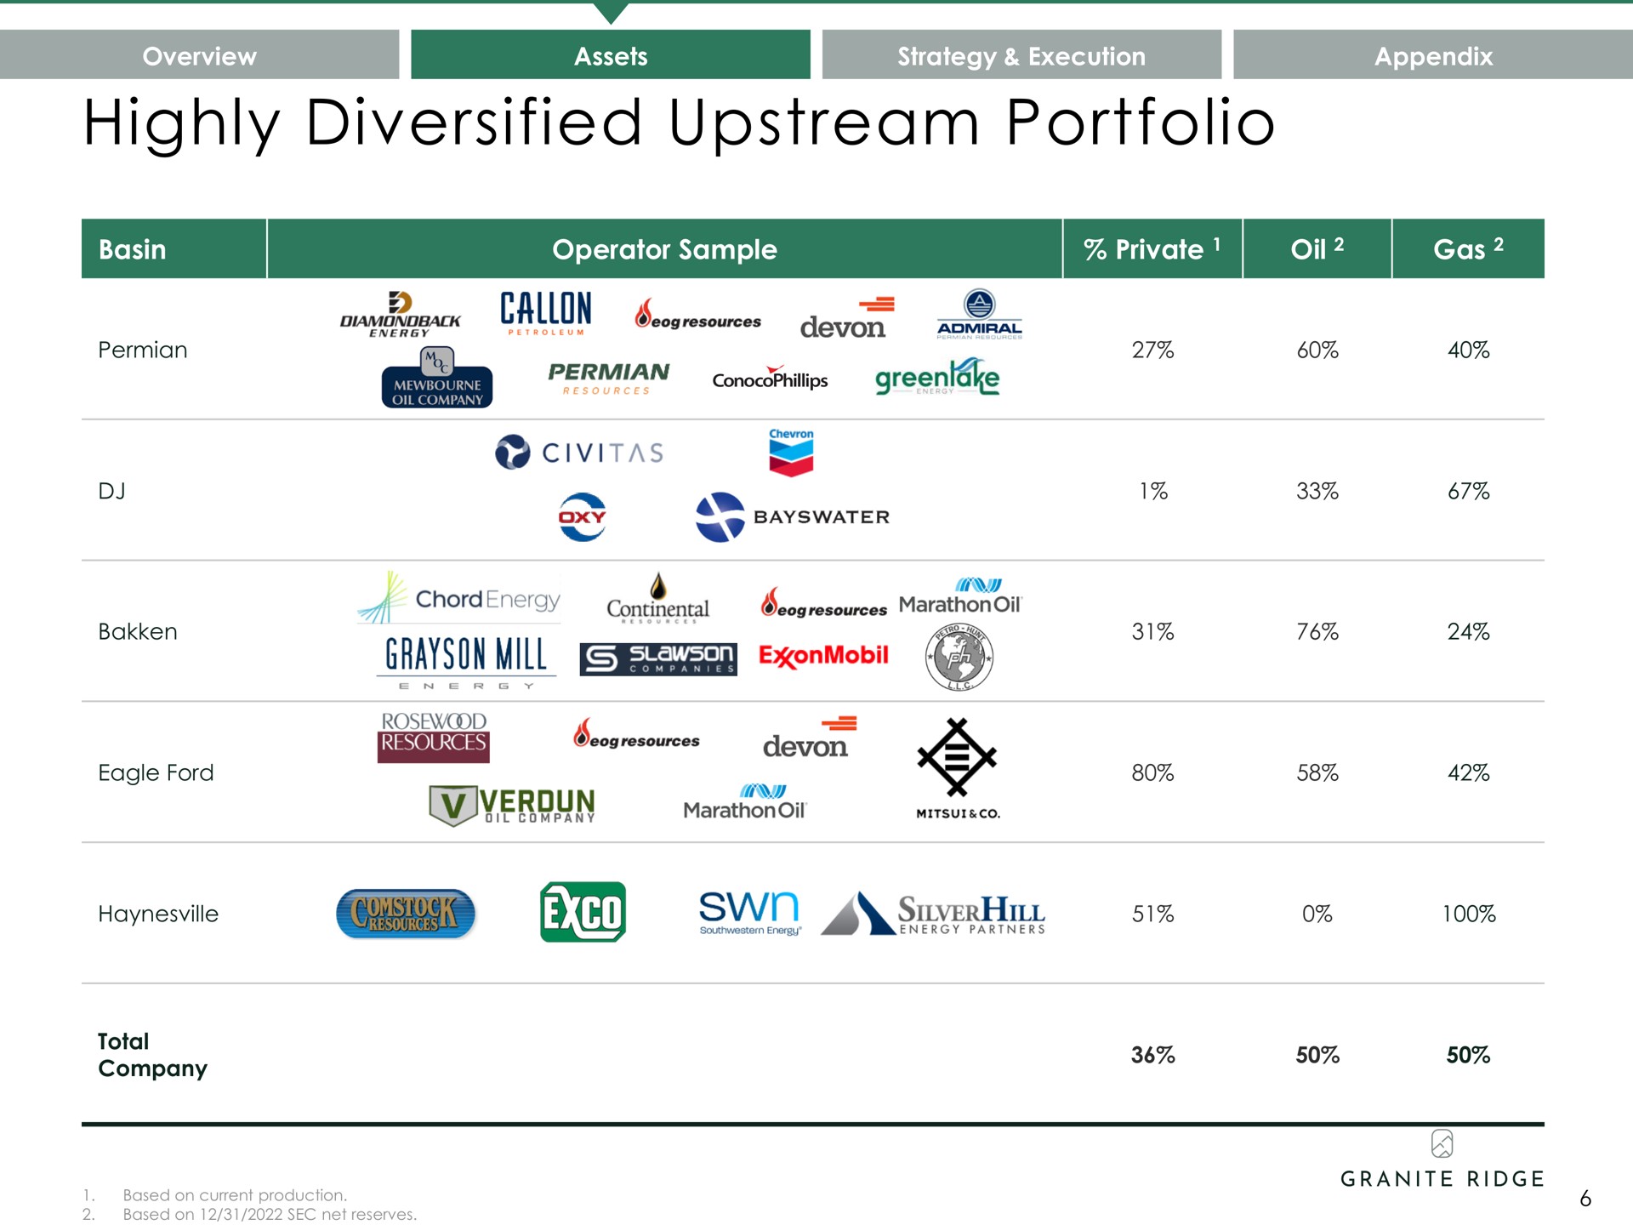This screenshot has width=1633, height=1225.
Task: Click the Granite Ridge logo
Action: (1442, 1159)
